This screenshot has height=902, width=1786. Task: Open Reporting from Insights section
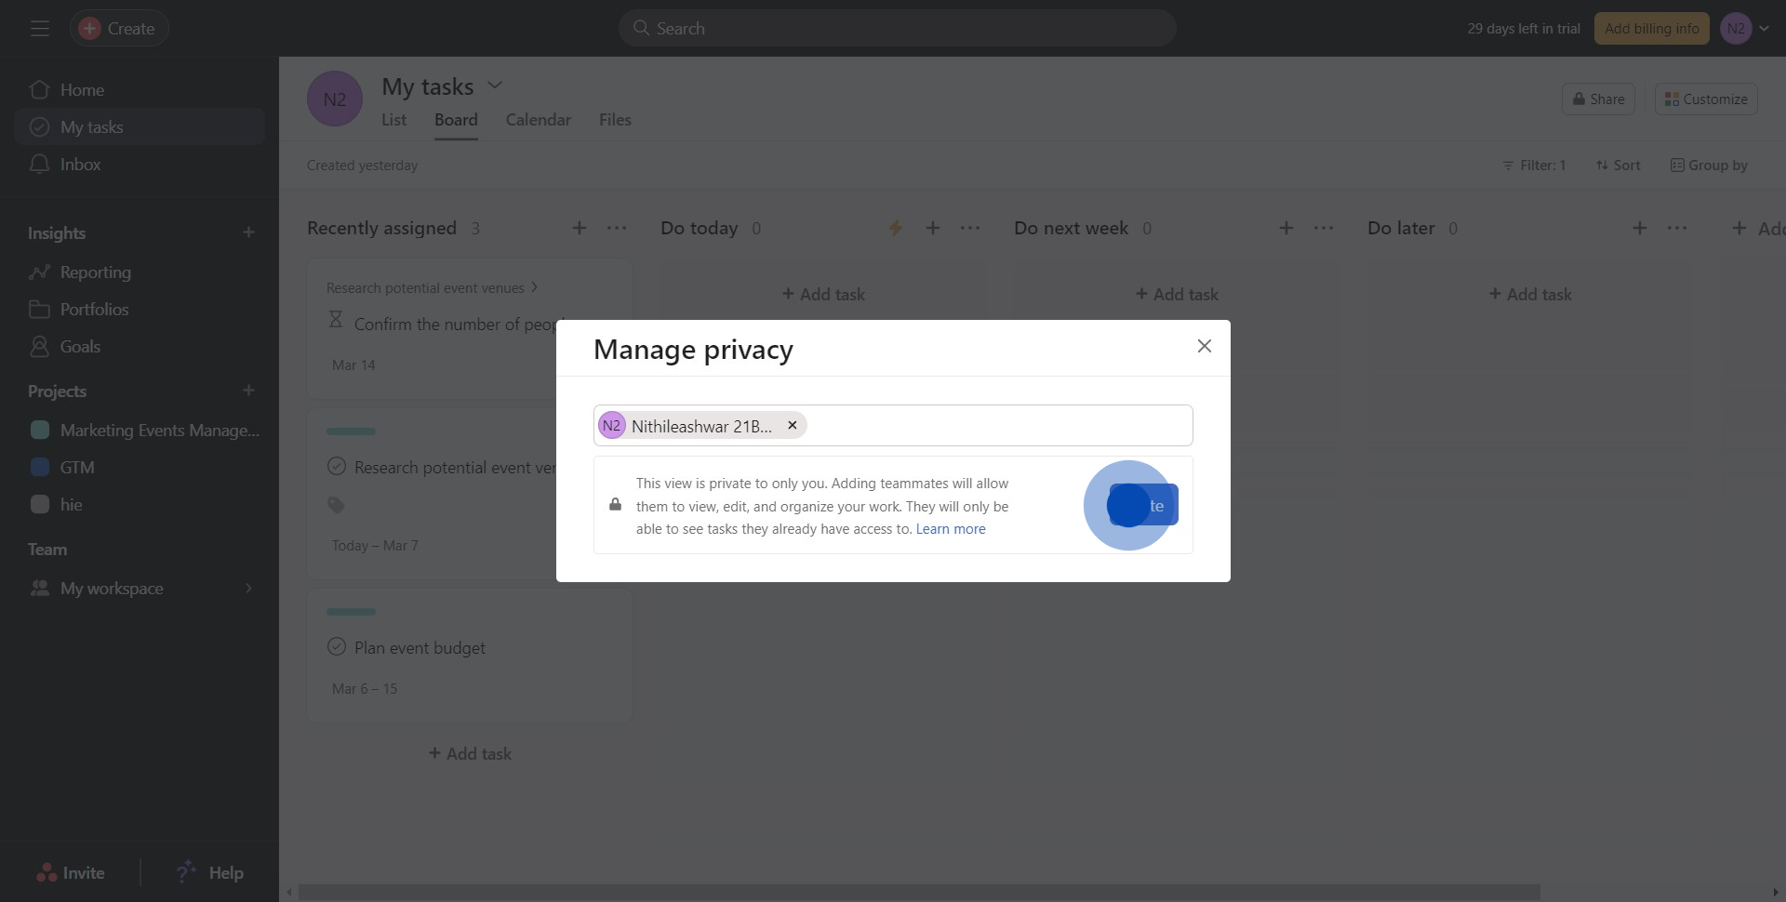[95, 272]
